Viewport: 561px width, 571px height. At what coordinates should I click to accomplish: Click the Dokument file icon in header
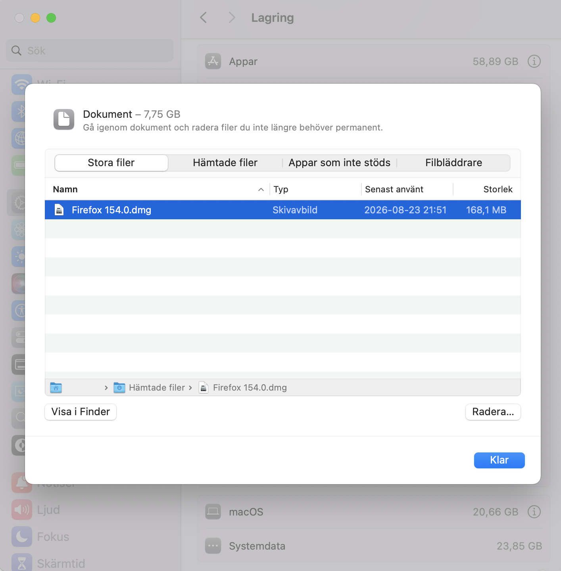coord(64,119)
